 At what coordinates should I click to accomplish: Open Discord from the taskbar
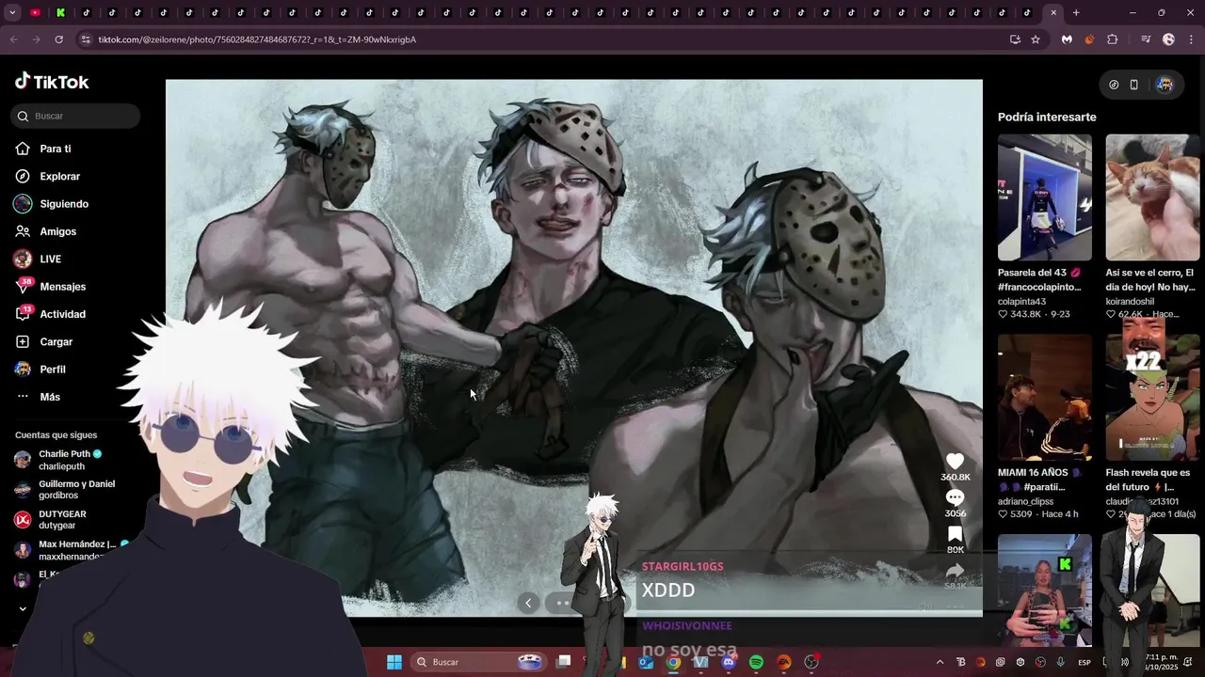[x=729, y=662]
